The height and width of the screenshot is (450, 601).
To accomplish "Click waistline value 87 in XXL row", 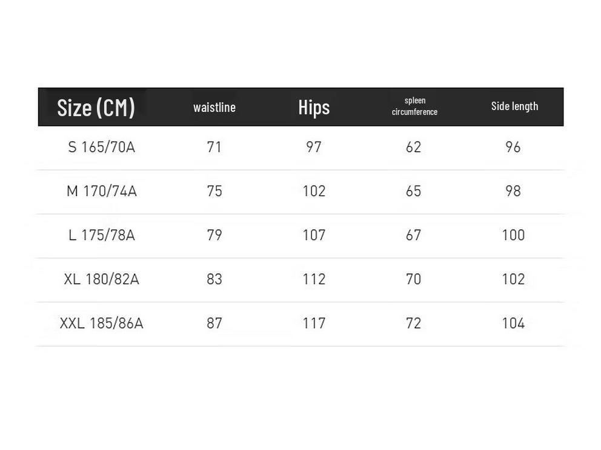I will 214,323.
